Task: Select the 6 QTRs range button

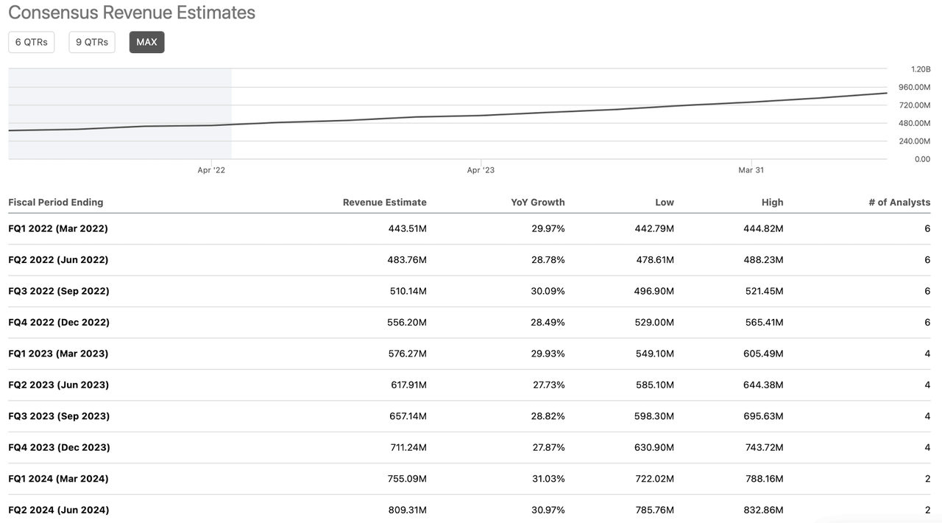Action: coord(32,42)
